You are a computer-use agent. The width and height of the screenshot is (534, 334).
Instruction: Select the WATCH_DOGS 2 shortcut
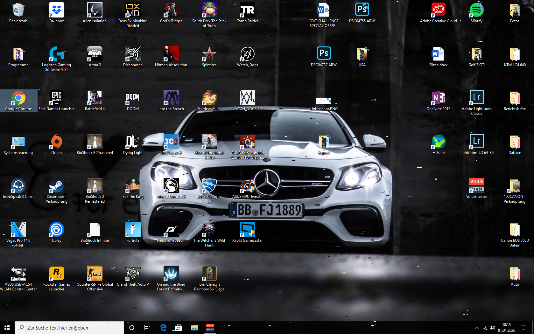pyautogui.click(x=248, y=98)
